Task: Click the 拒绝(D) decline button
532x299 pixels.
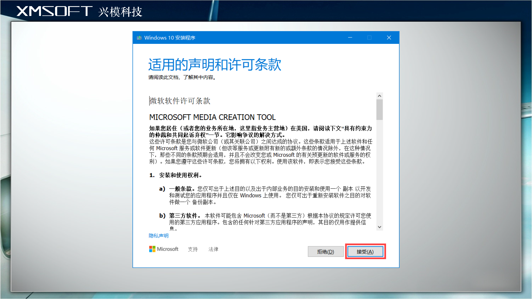Action: (326, 251)
